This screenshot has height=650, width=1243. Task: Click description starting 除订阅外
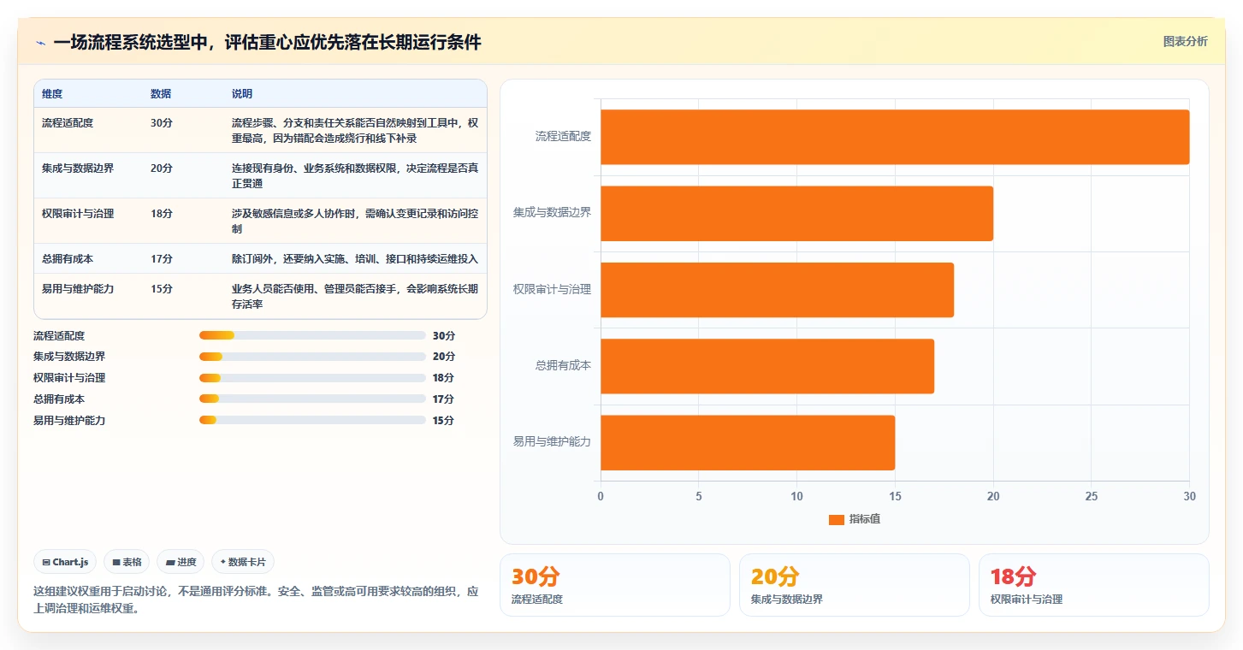click(355, 259)
